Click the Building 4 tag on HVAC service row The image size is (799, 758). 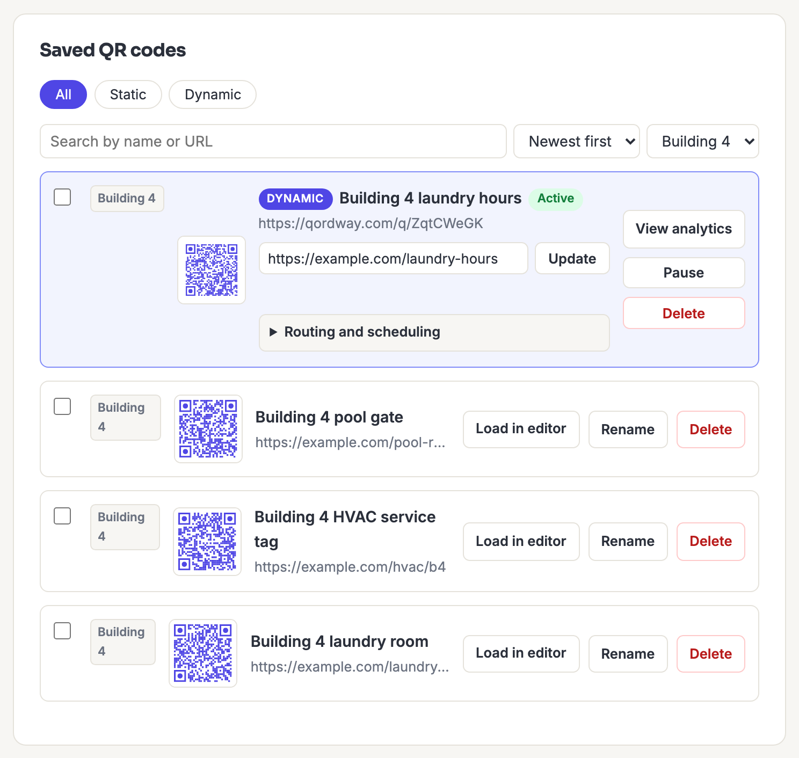point(125,527)
